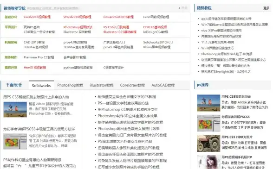Open the 3DsMax基础视频 link
Viewport: 273px width, 169px height.
tap(36, 47)
